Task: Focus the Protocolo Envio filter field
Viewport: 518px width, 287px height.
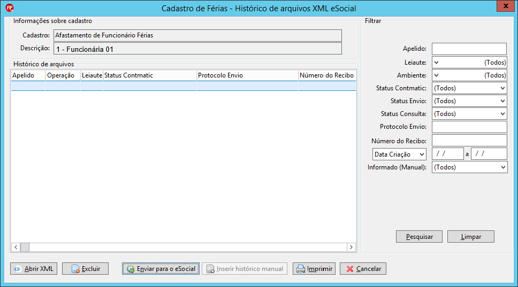Action: coord(469,127)
